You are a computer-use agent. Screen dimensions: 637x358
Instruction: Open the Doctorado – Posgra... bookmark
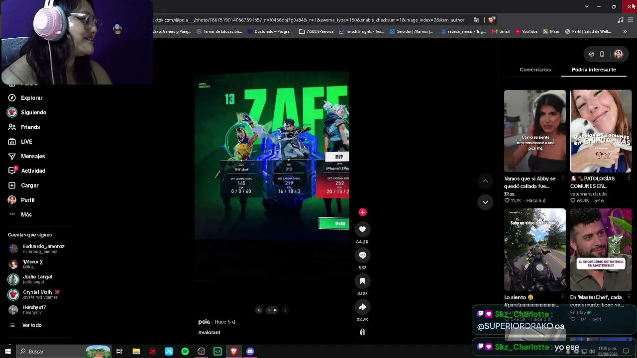coord(270,31)
